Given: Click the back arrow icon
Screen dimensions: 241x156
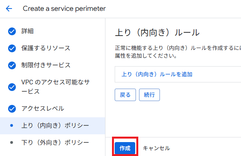Looking at the screenshot, I should (9, 9).
